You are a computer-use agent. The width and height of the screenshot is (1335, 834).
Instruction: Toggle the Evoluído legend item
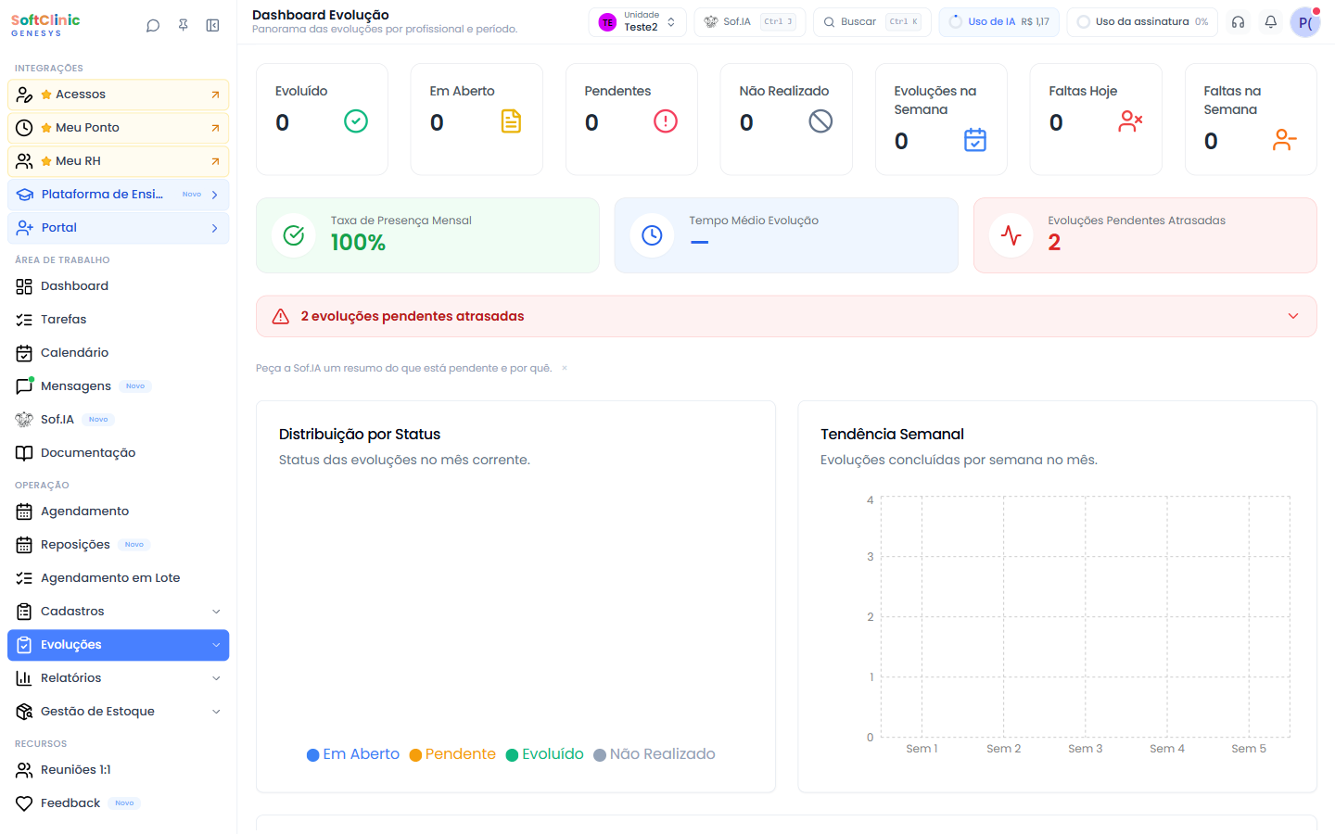click(545, 754)
